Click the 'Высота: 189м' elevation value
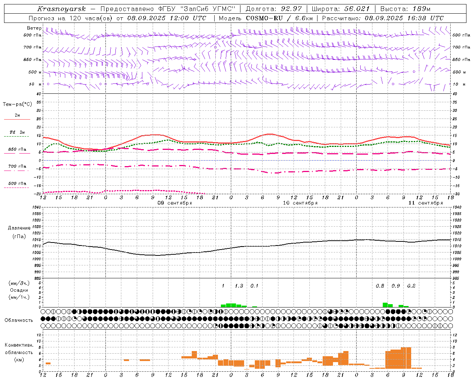Image resolution: width=472 pixels, height=378 pixels. point(405,9)
